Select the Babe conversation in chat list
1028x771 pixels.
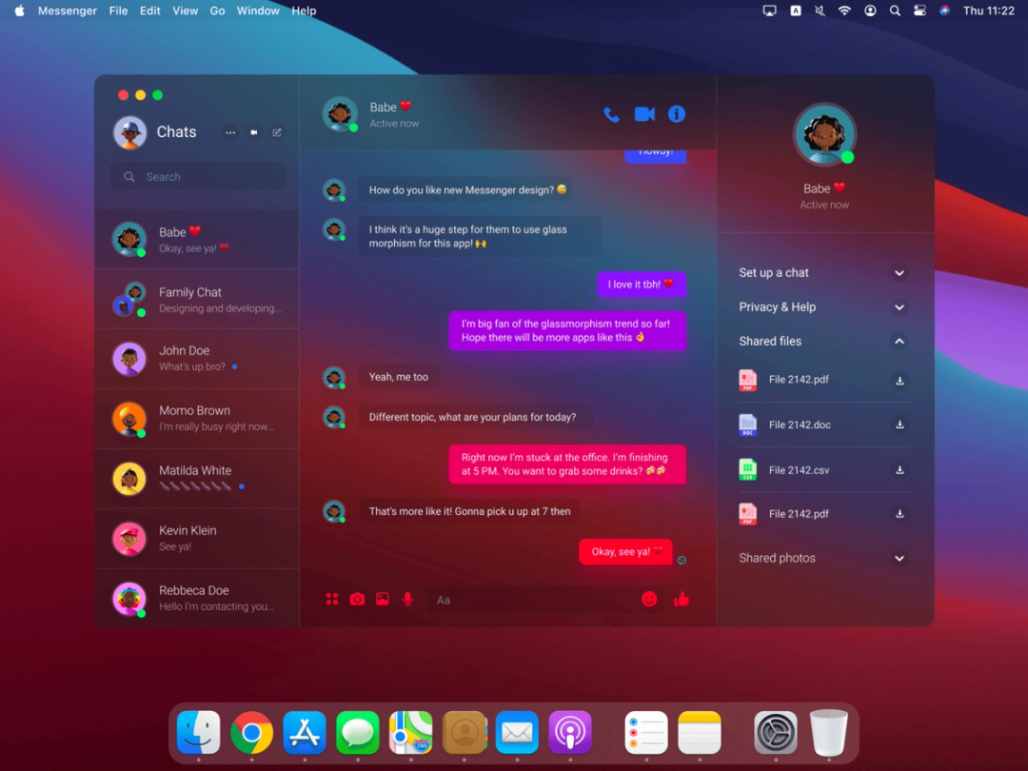tap(197, 239)
